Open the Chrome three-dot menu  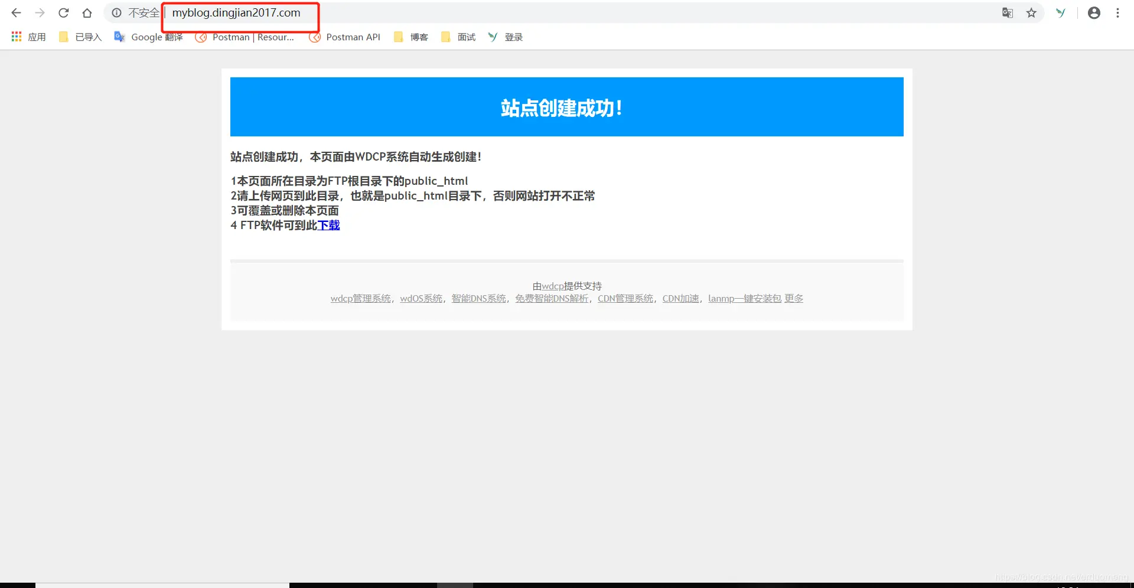tap(1117, 12)
